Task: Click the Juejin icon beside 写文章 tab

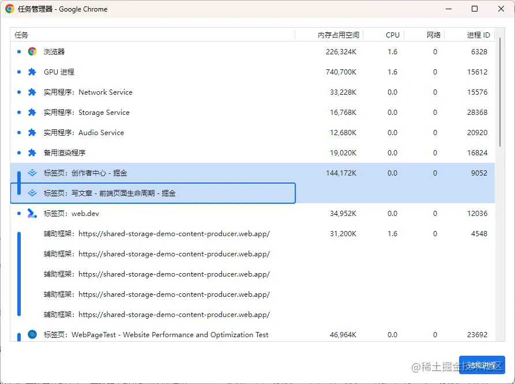Action: (32, 193)
